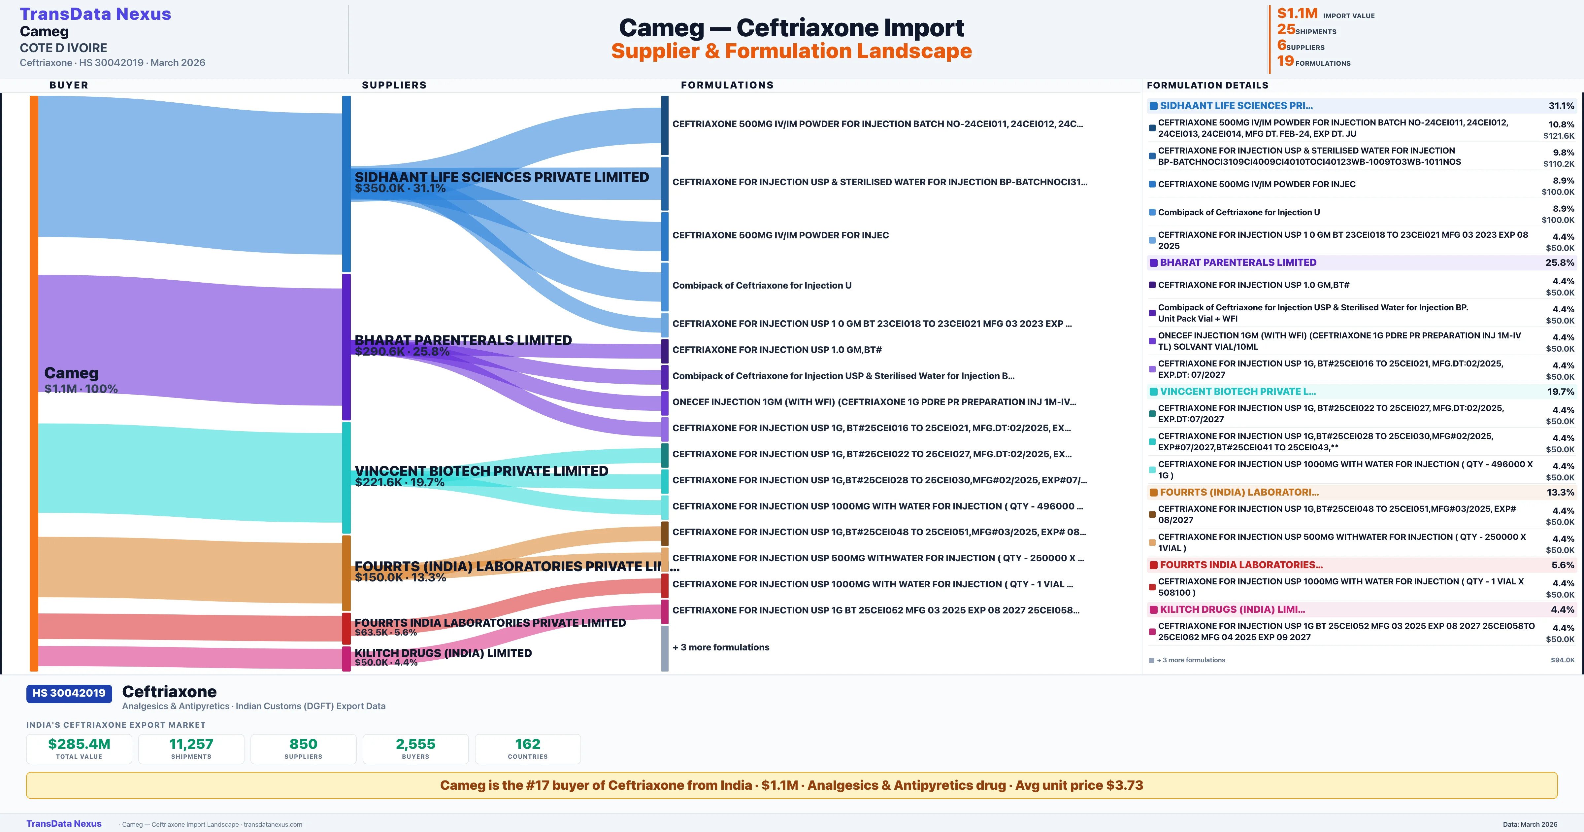The width and height of the screenshot is (1584, 832).
Task: Click Sidhaant Life Sciences legend color square
Action: pos(1154,106)
